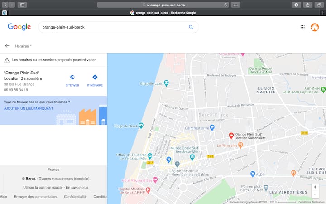Click into the Google search field
Screen dimensions: 326x204
pyautogui.click(x=113, y=27)
